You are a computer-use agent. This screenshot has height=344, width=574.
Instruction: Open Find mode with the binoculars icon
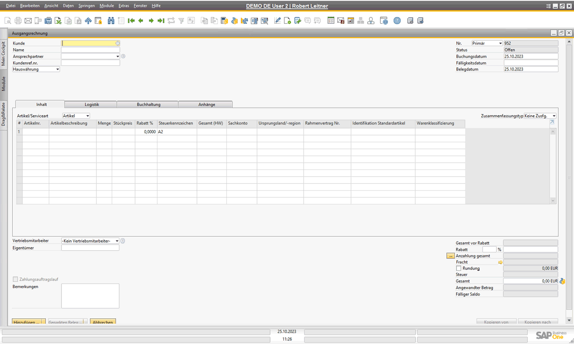tap(111, 21)
